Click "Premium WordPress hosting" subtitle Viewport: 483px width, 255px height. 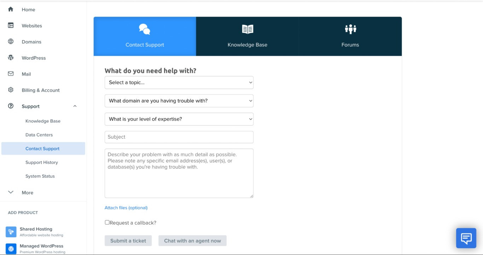42,252
